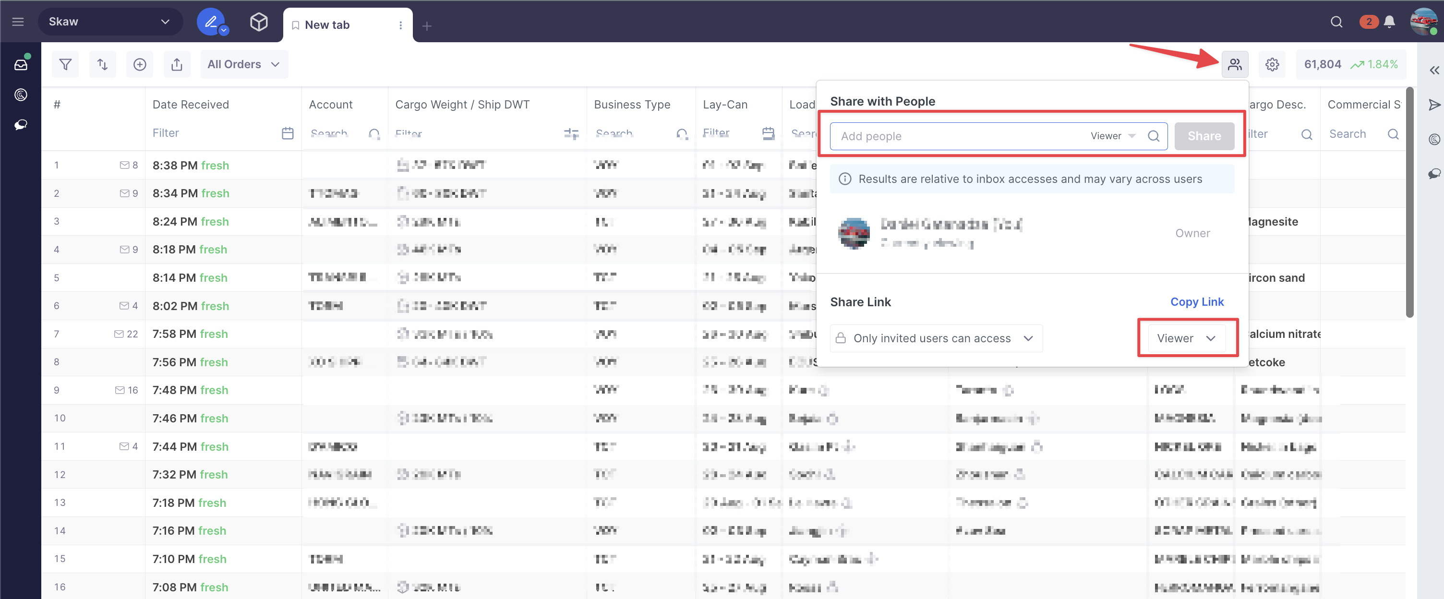Open the share with people icon
1444x599 pixels.
coord(1234,64)
